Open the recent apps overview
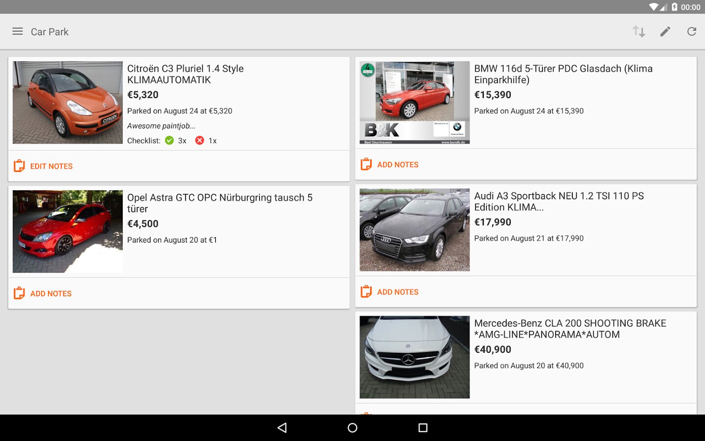 pos(423,428)
